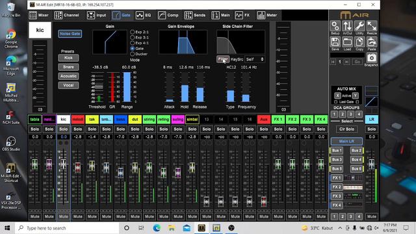Screen dimensions: 416x234
Task: Open Mail app from the taskbar
Action: pos(187,228)
